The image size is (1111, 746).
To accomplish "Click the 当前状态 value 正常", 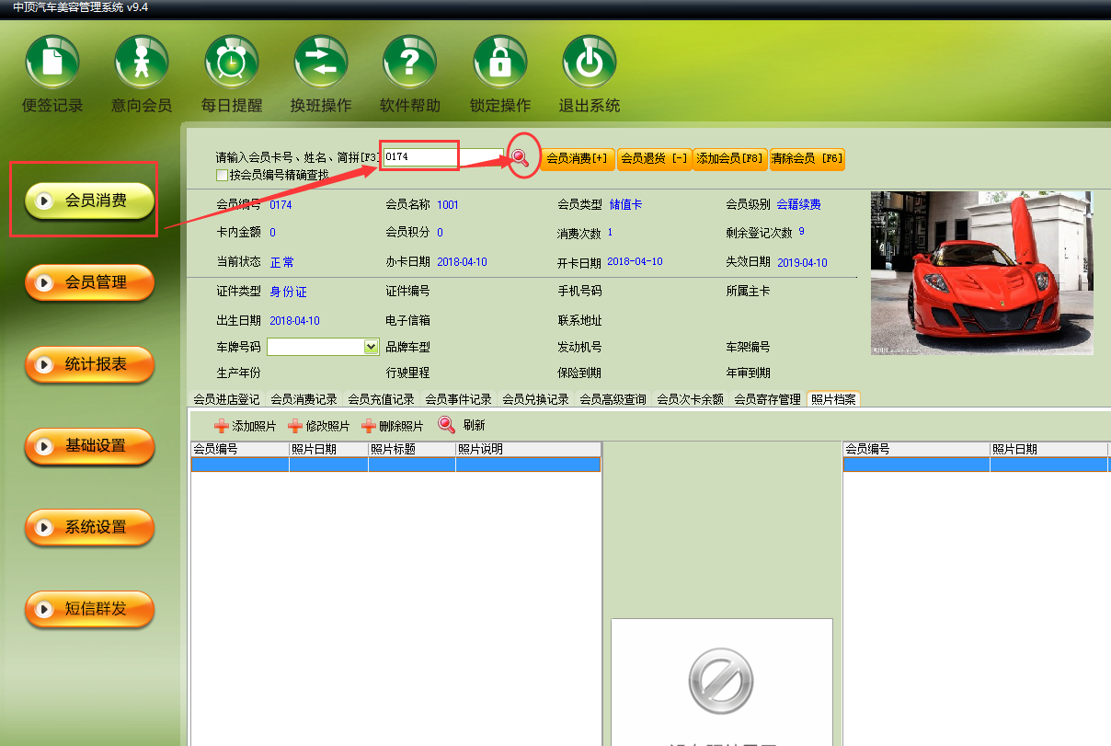I will (282, 262).
